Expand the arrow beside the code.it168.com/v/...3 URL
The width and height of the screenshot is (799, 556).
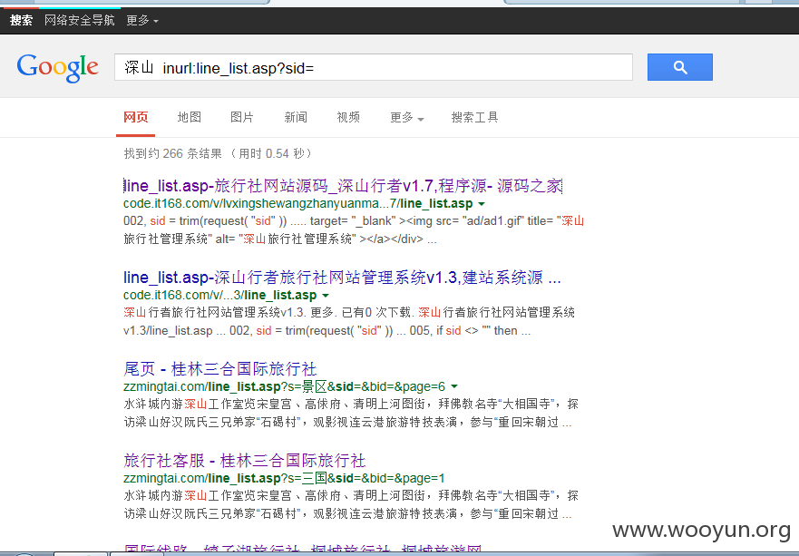click(x=326, y=296)
